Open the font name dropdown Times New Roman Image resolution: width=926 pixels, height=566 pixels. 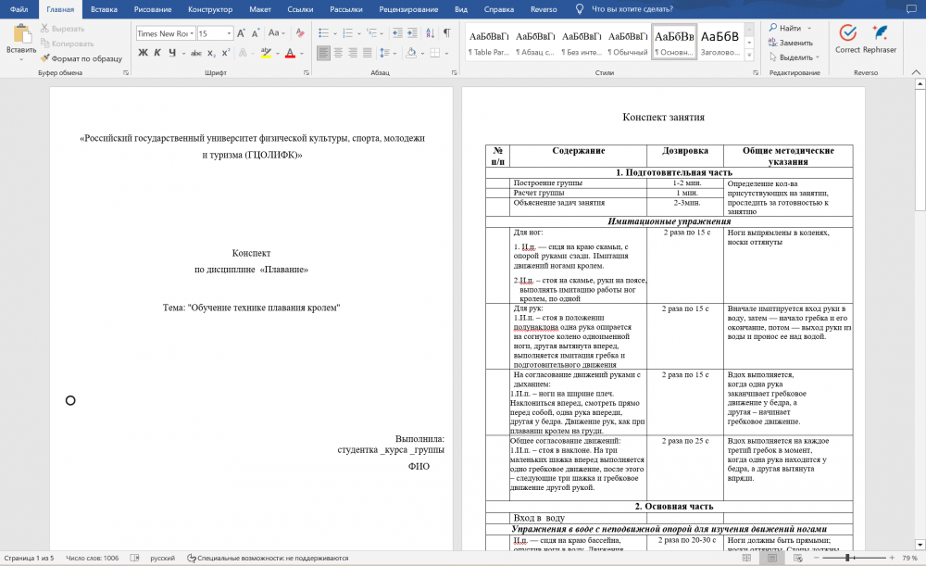pos(163,33)
